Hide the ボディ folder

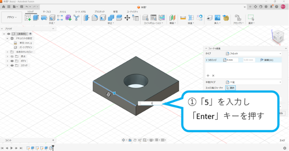(12, 61)
